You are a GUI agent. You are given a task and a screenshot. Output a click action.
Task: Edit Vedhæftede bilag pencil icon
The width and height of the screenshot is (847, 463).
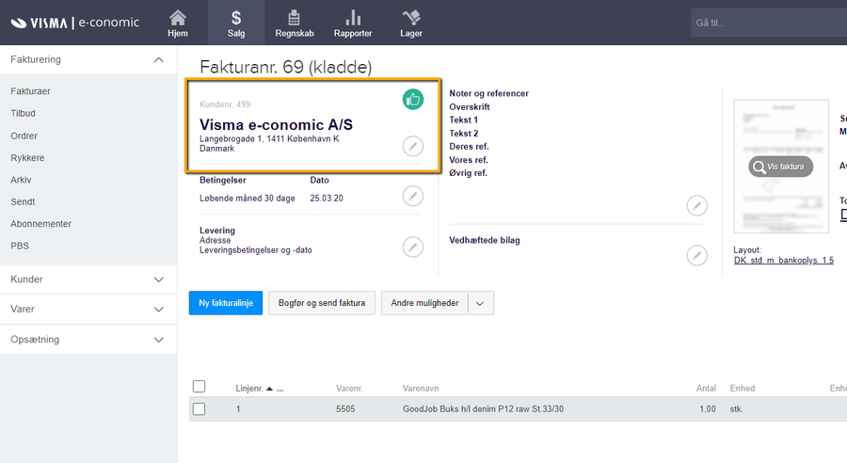(696, 255)
